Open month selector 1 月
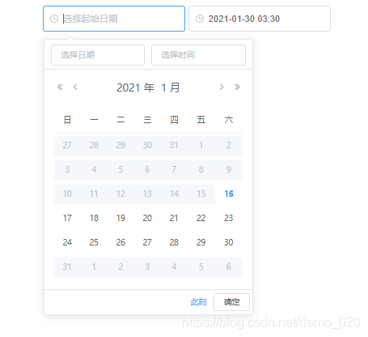Viewport: 368px width, 337px height. [171, 87]
